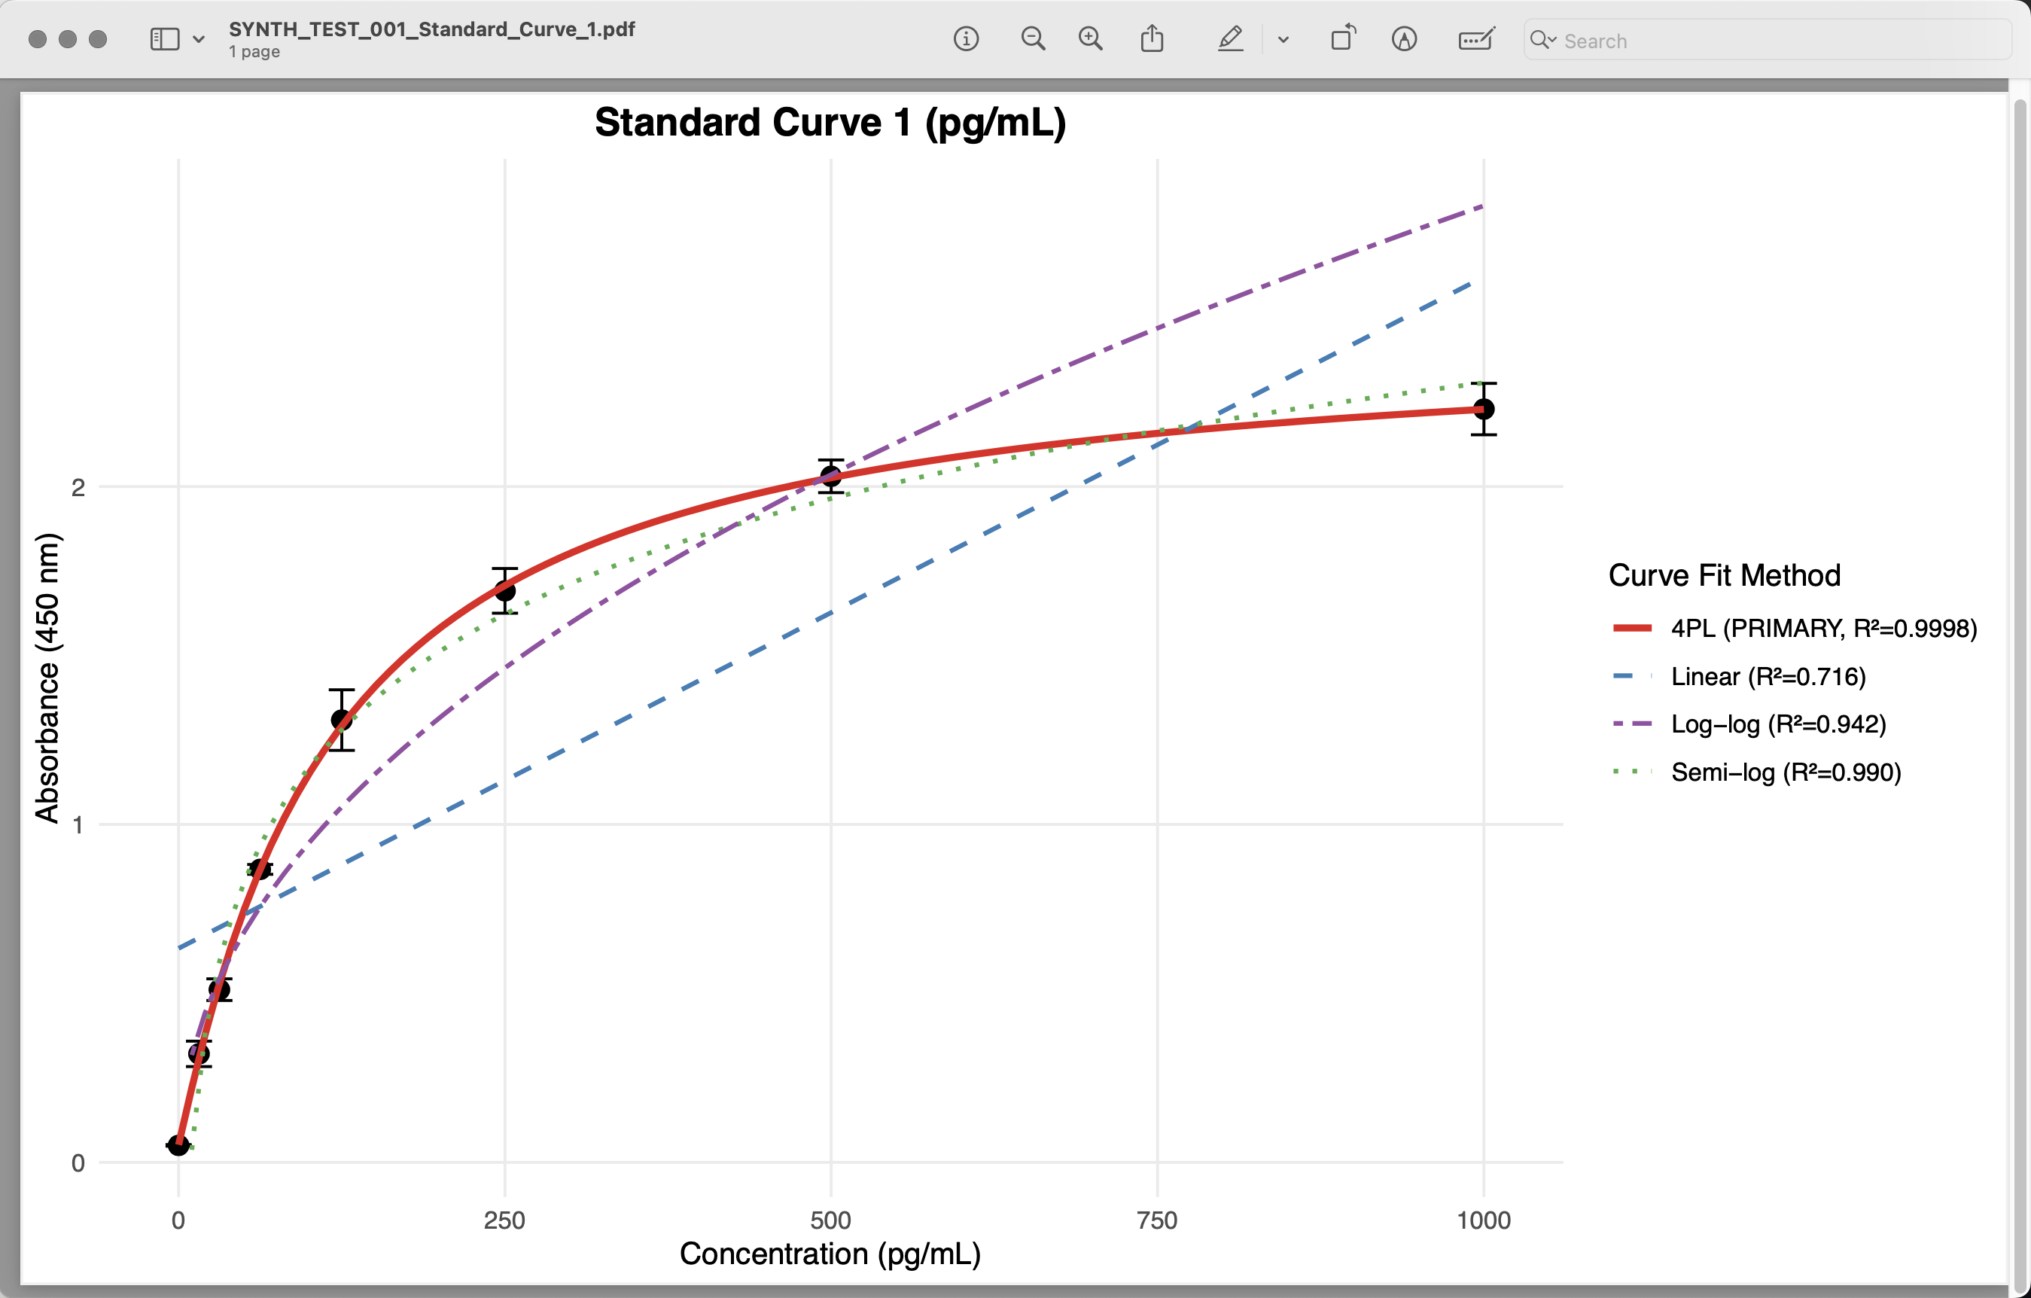Show the thumbnail sidebar
The width and height of the screenshot is (2031, 1298).
click(164, 38)
